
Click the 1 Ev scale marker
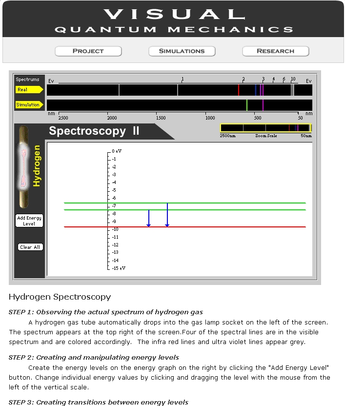coord(183,79)
